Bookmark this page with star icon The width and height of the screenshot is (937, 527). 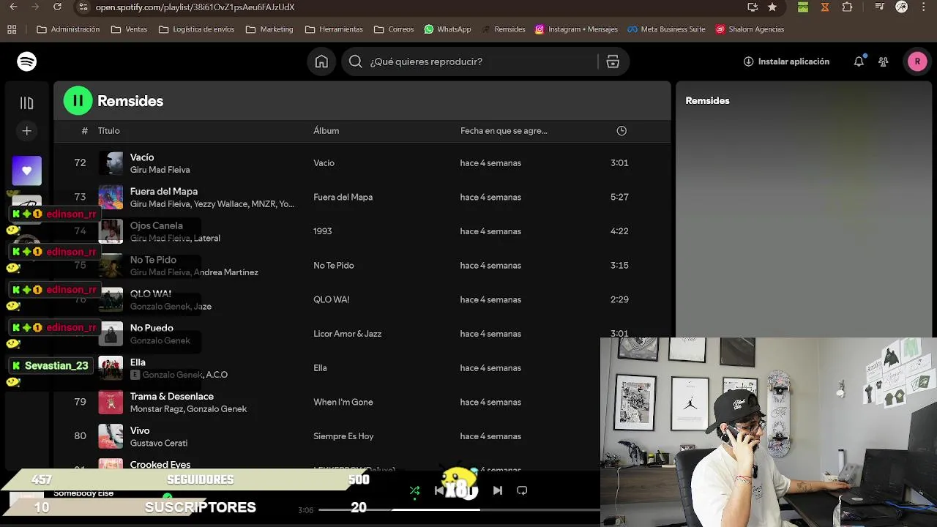tap(772, 7)
